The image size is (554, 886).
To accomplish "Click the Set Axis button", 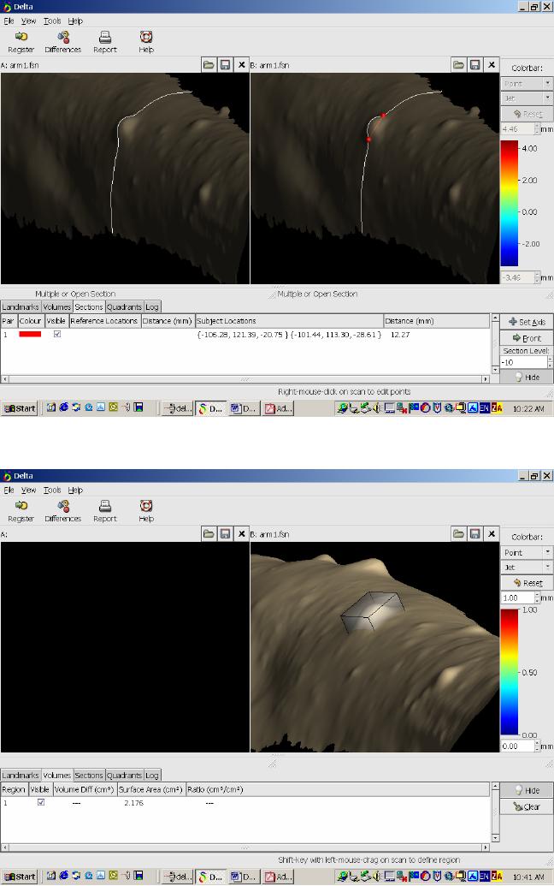I will pyautogui.click(x=527, y=322).
